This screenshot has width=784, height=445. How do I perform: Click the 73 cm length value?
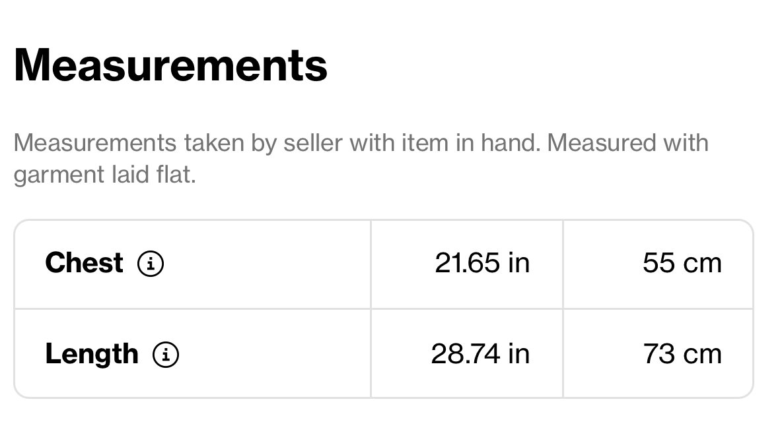(682, 354)
